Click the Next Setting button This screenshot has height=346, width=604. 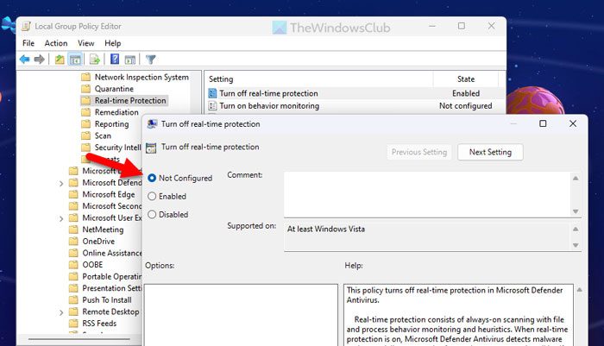(x=490, y=152)
